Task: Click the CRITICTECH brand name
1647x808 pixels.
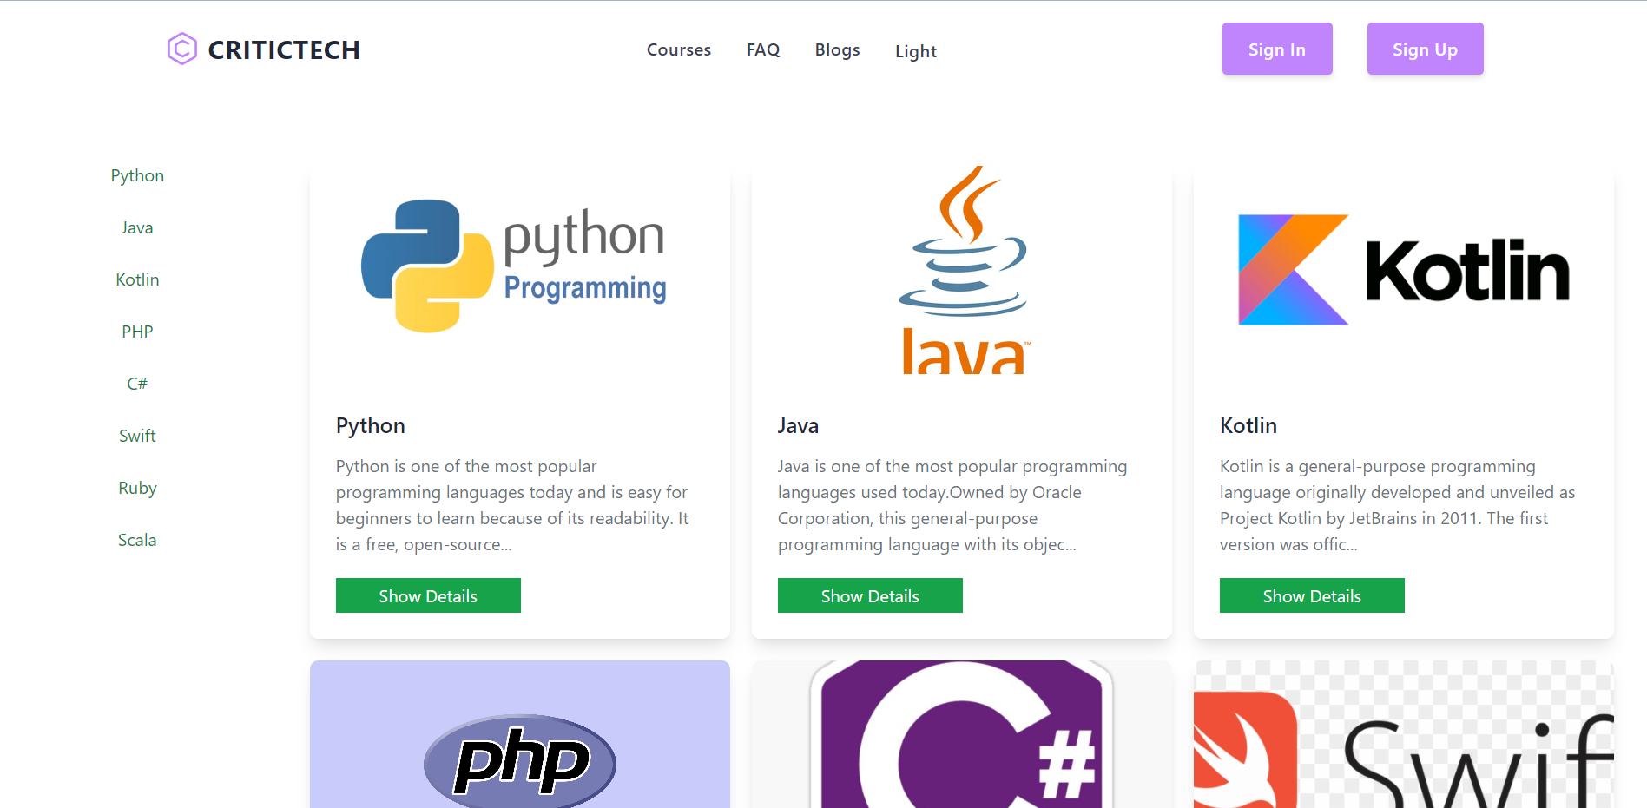Action: coord(284,50)
